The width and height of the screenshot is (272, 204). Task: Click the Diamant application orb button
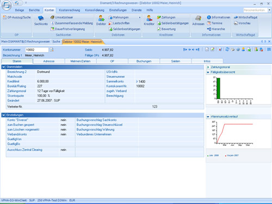click(x=7, y=5)
